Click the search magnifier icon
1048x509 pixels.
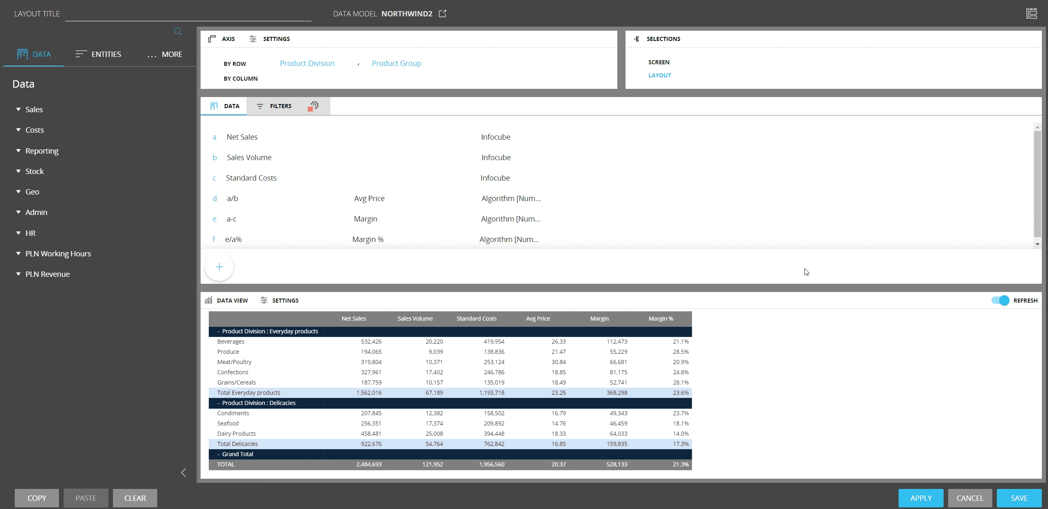[x=178, y=32]
